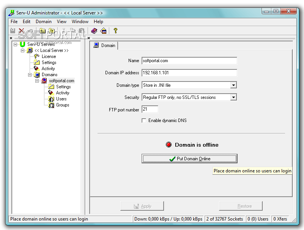This screenshot has width=304, height=230.
Task: Select 'softportal.com' label in tree
Action: tap(61, 81)
